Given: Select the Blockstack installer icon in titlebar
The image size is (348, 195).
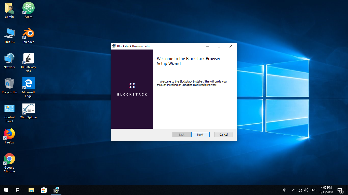Looking at the screenshot, I should pyautogui.click(x=114, y=46).
